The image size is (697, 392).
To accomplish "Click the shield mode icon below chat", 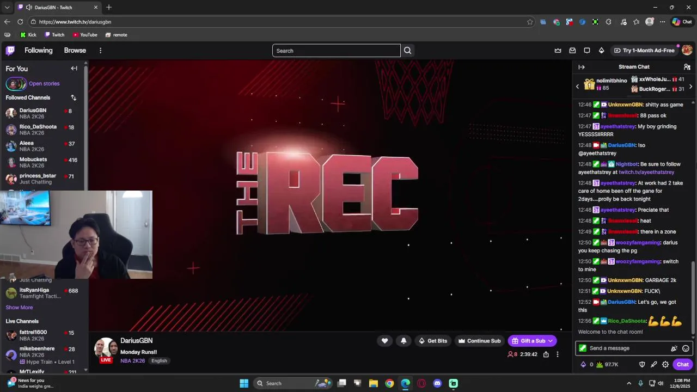I will coord(642,365).
